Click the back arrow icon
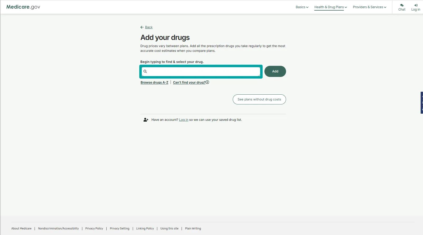423x235 pixels. [142, 27]
